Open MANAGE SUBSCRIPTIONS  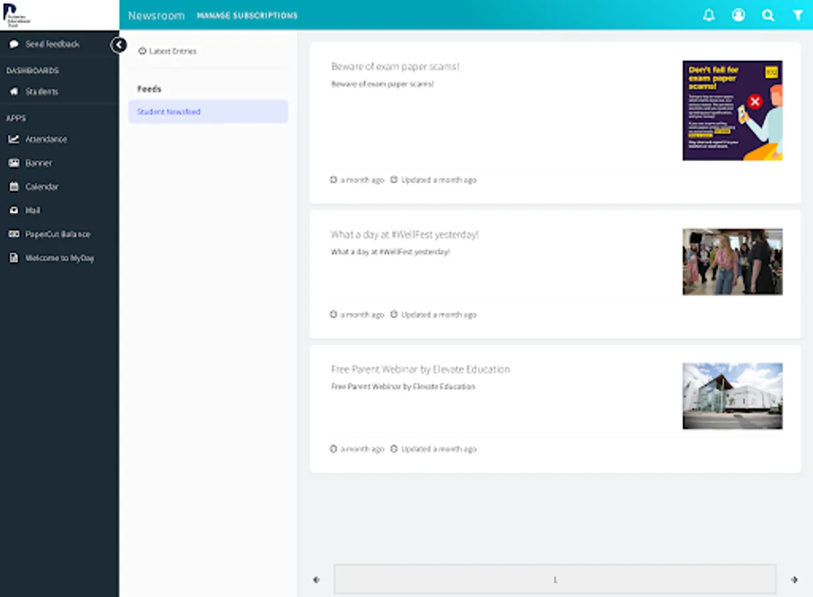[247, 15]
